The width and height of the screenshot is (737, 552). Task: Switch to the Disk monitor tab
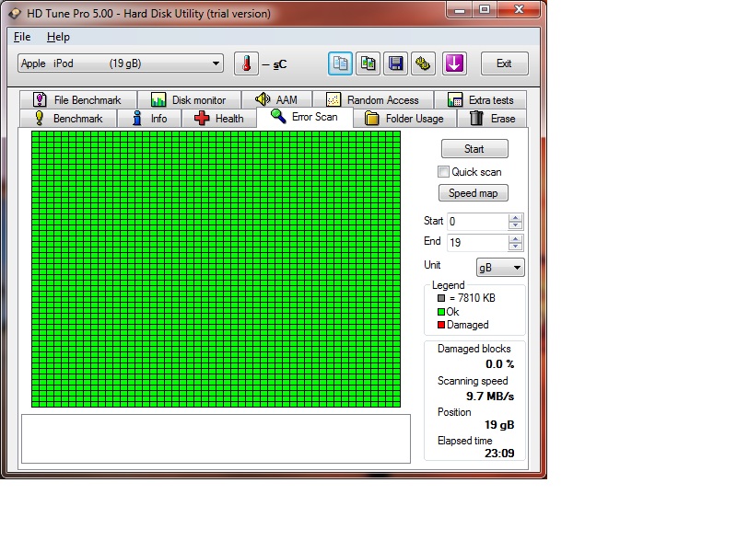(188, 100)
